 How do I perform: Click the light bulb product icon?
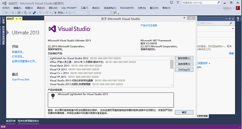(x=53, y=96)
